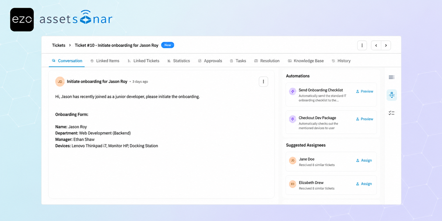
Task: Click Jane Doe's JD avatar in Suggested Assignees
Action: 292,161
